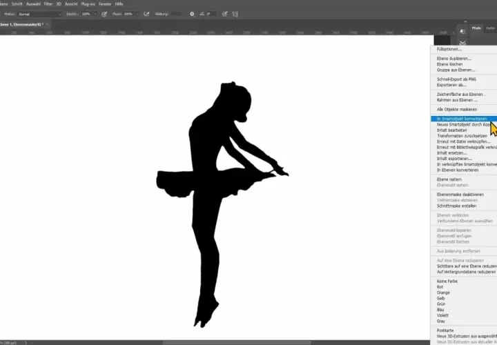
Task: Expand the Fluss flow dropdown arrow
Action: pyautogui.click(x=137, y=14)
